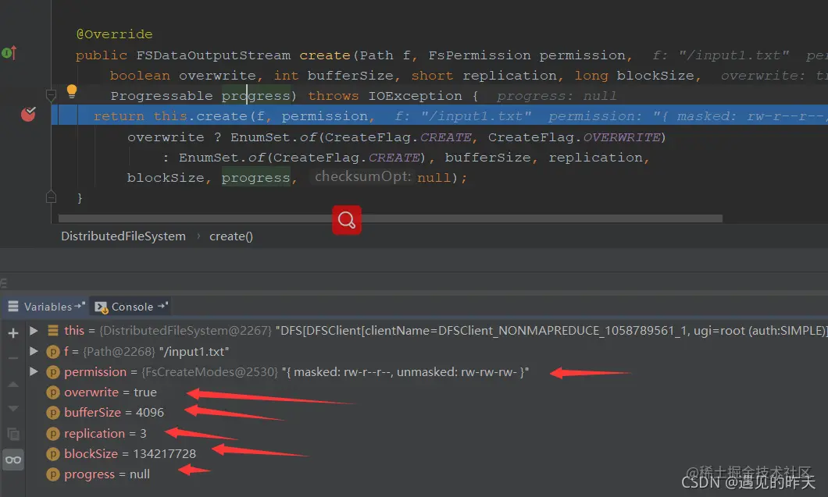Click the @Override annotation text
The height and width of the screenshot is (497, 828).
115,34
